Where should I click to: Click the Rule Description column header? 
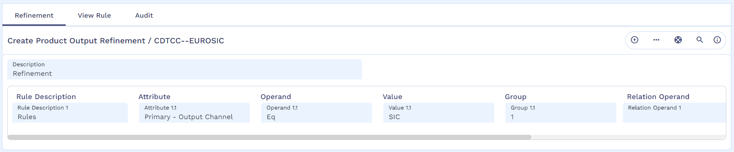tap(46, 97)
